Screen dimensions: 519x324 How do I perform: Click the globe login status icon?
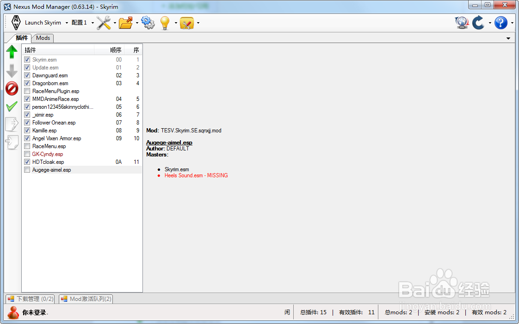coord(462,23)
